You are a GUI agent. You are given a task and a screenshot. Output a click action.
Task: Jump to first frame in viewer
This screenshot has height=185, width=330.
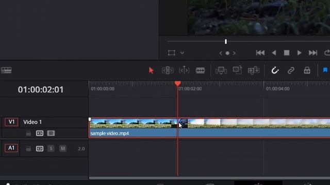tap(260, 53)
